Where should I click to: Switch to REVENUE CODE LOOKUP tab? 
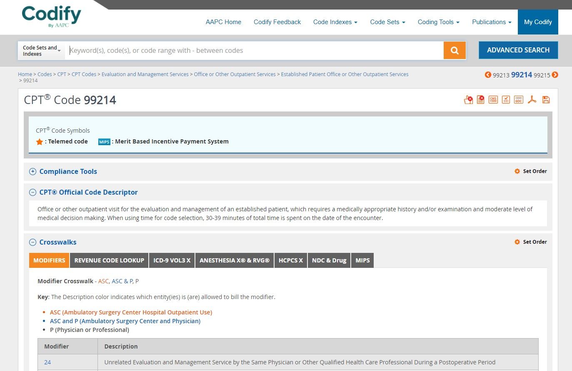coord(109,260)
